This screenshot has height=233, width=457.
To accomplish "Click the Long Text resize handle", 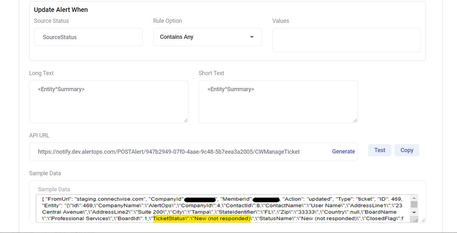I will click(185, 120).
